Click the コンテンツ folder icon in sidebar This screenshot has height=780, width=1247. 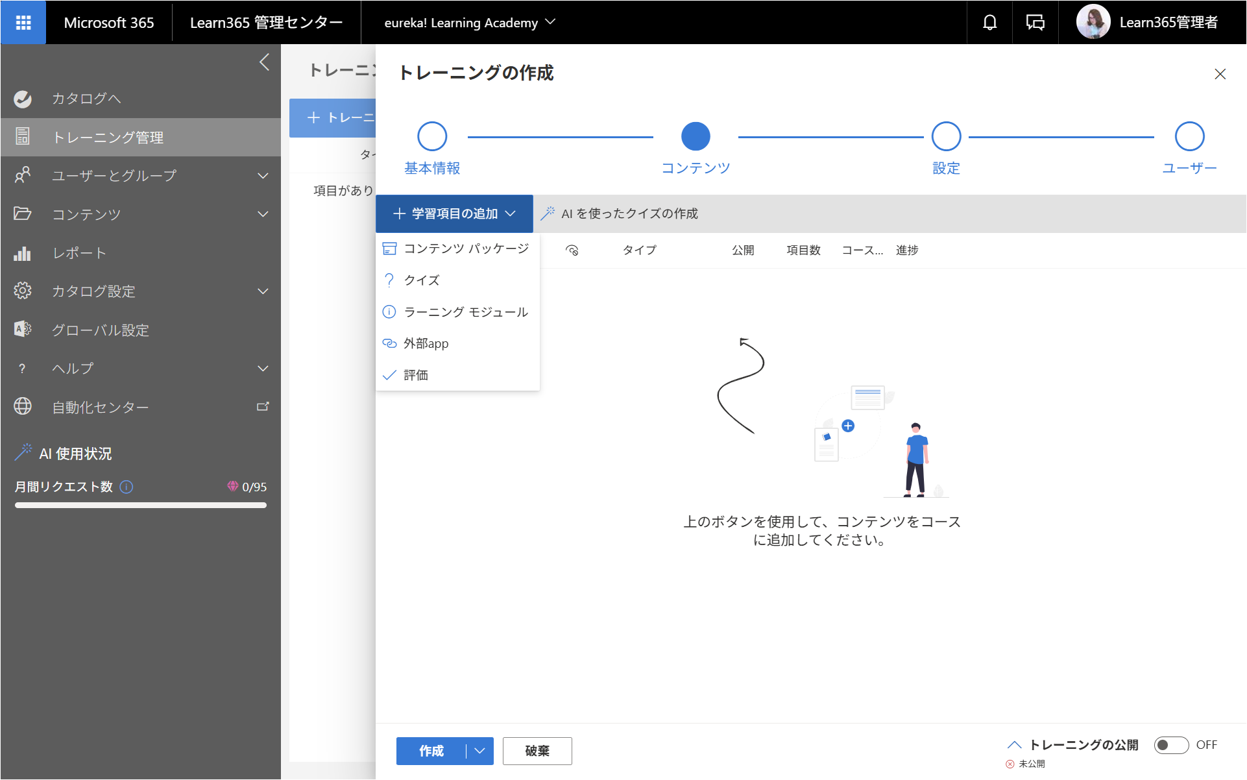point(23,213)
